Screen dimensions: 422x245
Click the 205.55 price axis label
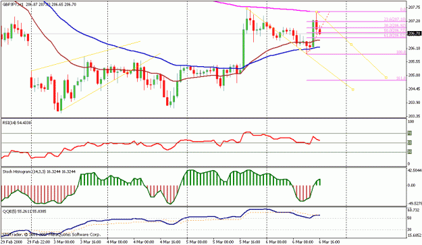tap(414, 61)
